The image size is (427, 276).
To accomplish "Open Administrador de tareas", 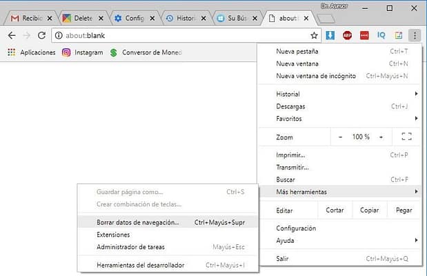I will click(x=168, y=247).
